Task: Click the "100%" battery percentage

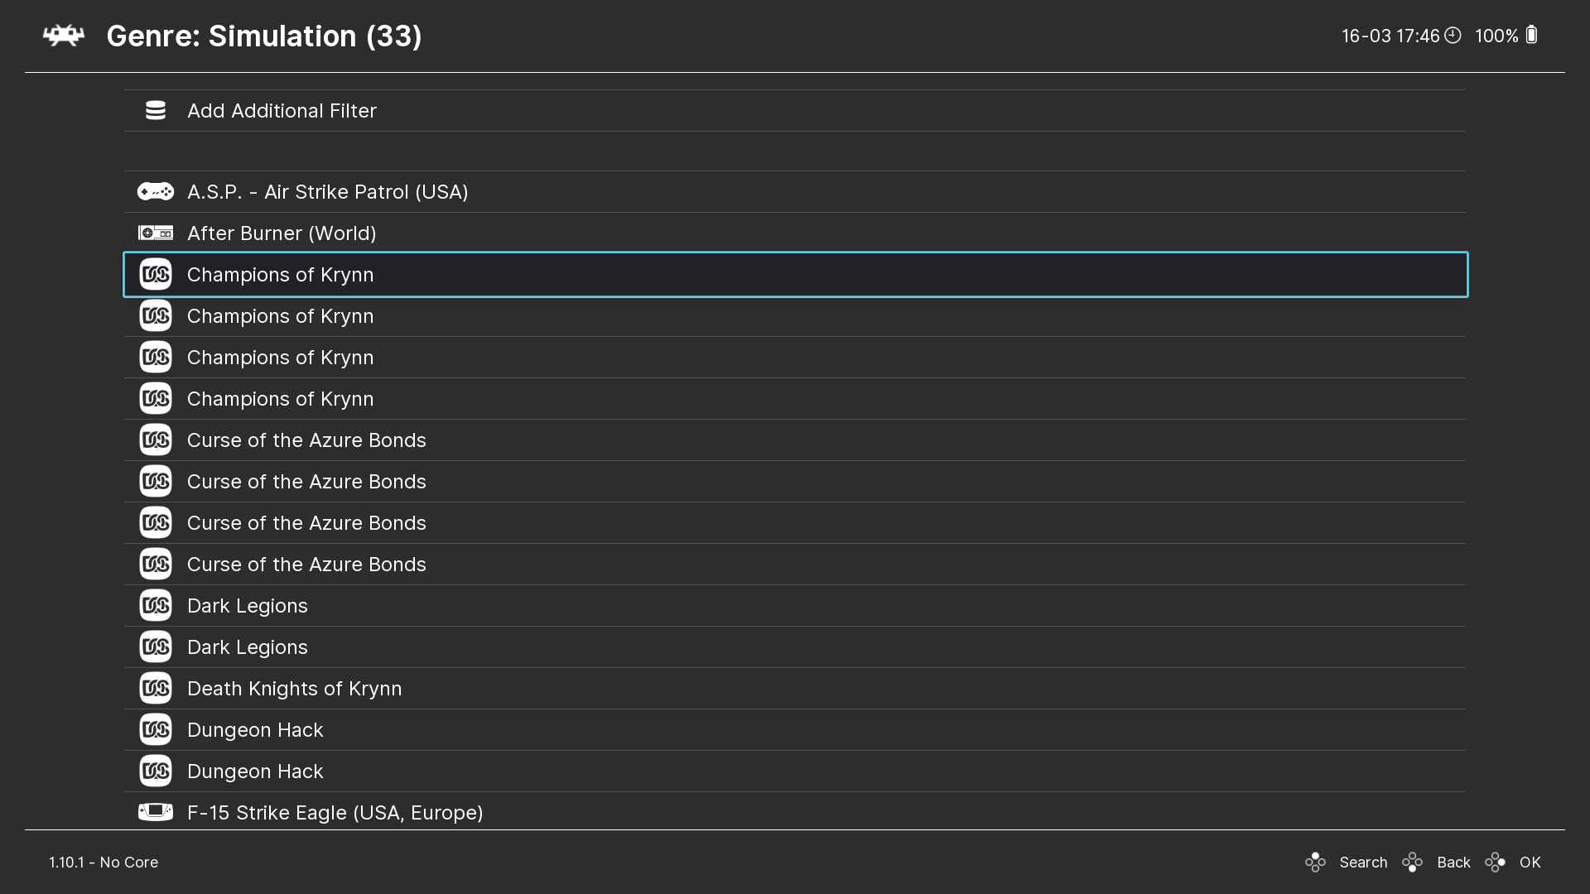Action: 1496,36
